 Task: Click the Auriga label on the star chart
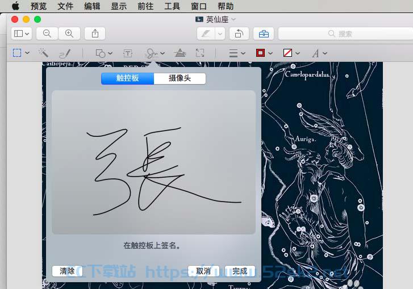click(305, 139)
